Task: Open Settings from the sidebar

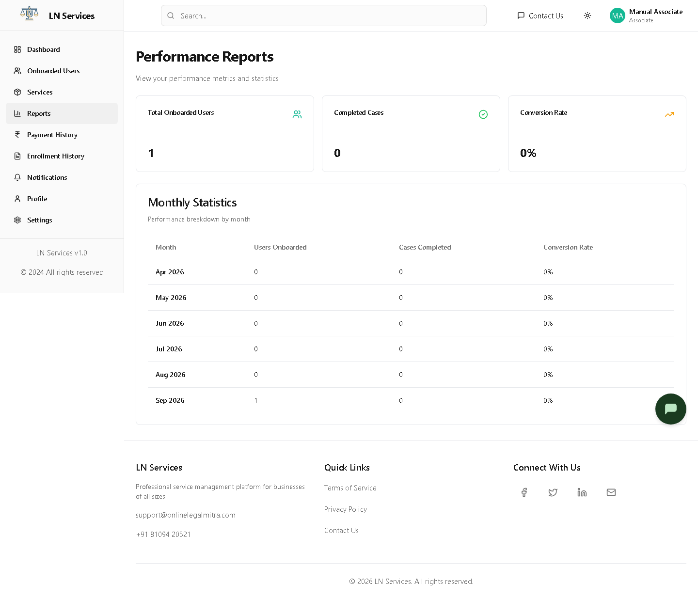Action: click(62, 220)
